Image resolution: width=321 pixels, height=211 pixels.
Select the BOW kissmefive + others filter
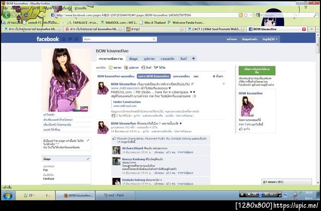(x=116, y=76)
